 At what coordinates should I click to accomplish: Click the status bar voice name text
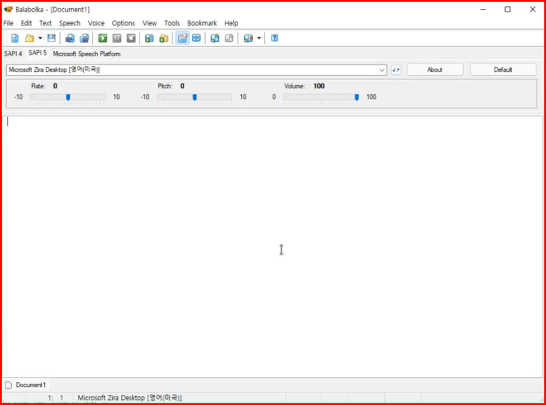(x=129, y=398)
